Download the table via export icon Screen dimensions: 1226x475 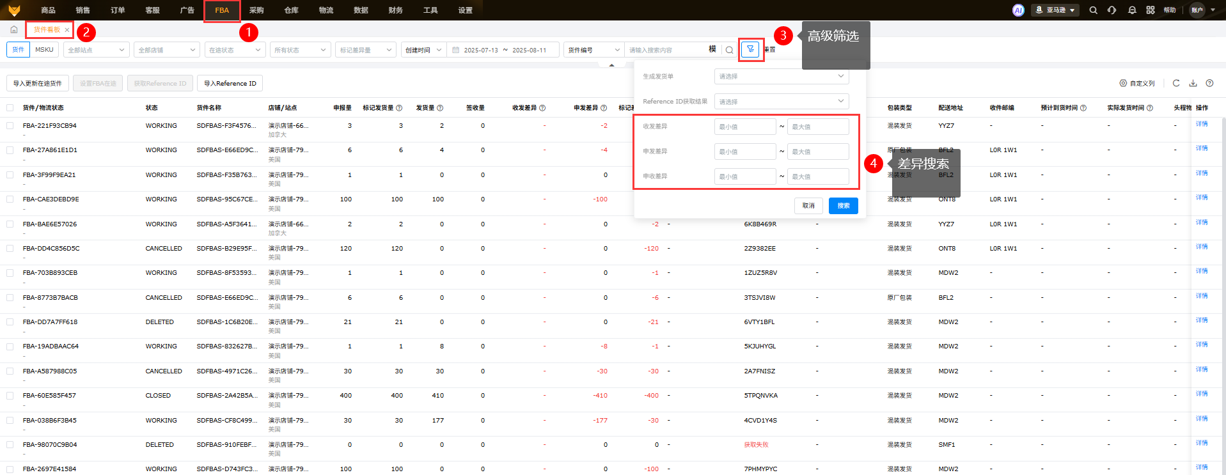coord(1193,83)
